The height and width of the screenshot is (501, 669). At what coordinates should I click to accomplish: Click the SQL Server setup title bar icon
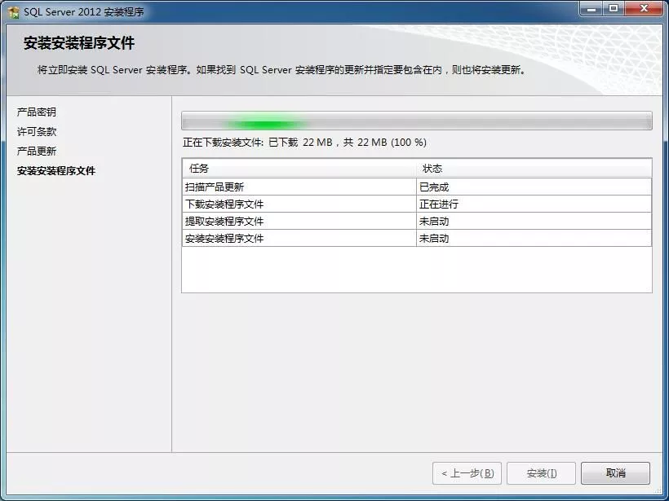coord(13,12)
